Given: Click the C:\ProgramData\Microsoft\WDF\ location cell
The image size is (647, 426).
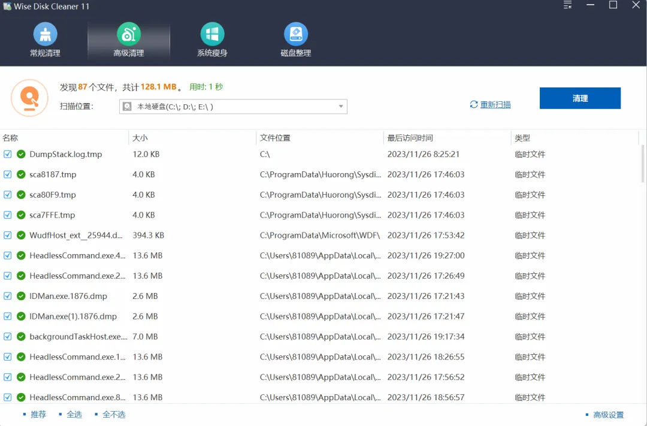Looking at the screenshot, I should (320, 235).
